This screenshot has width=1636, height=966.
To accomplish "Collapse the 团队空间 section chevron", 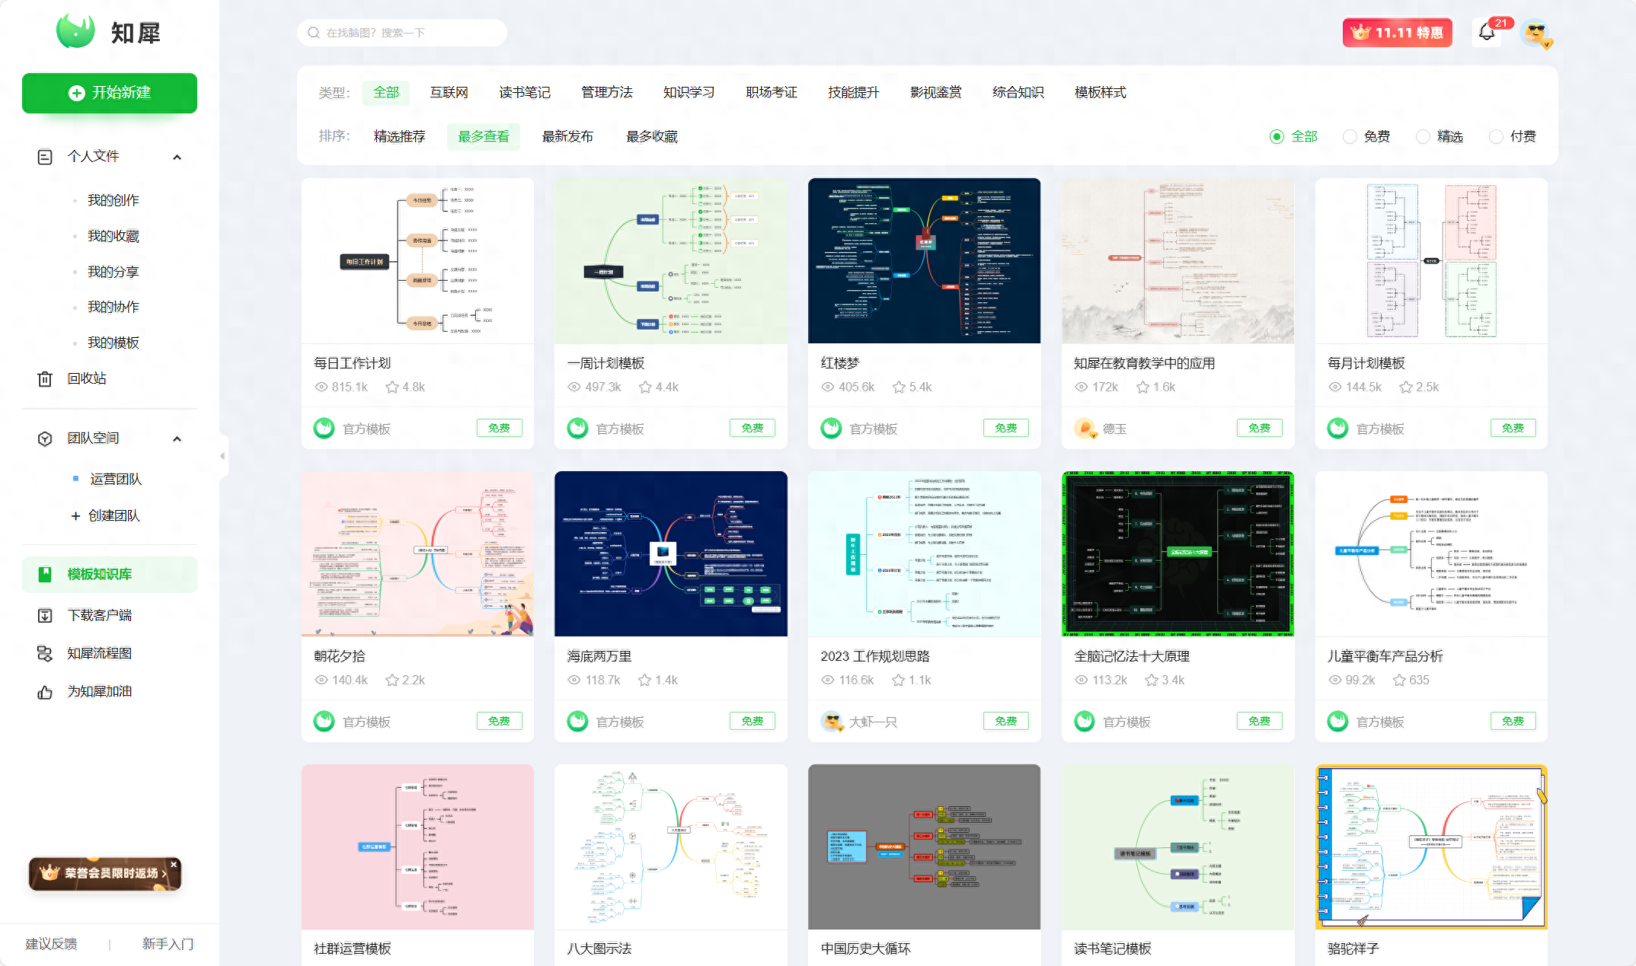I will click(177, 439).
